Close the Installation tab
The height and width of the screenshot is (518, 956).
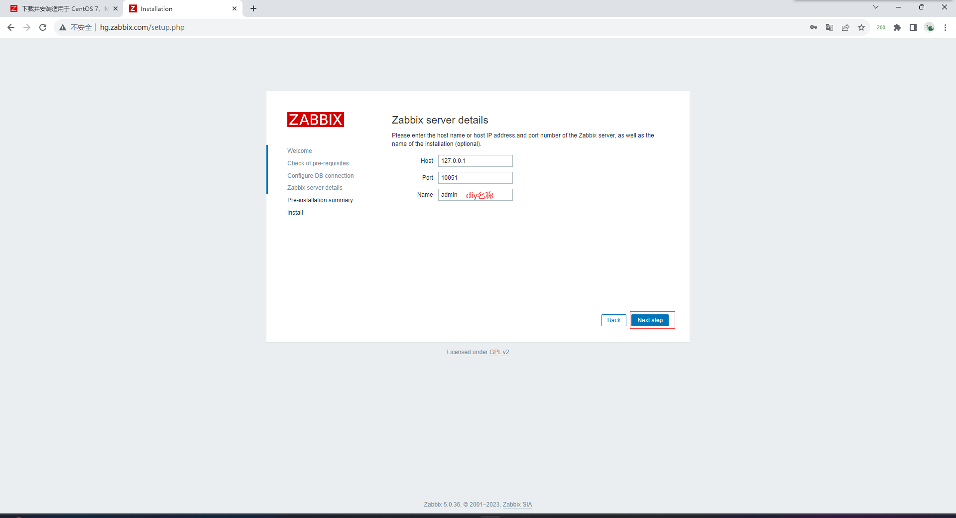click(235, 8)
